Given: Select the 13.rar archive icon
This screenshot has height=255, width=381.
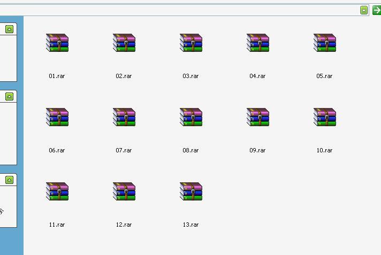Looking at the screenshot, I should pyautogui.click(x=191, y=191).
